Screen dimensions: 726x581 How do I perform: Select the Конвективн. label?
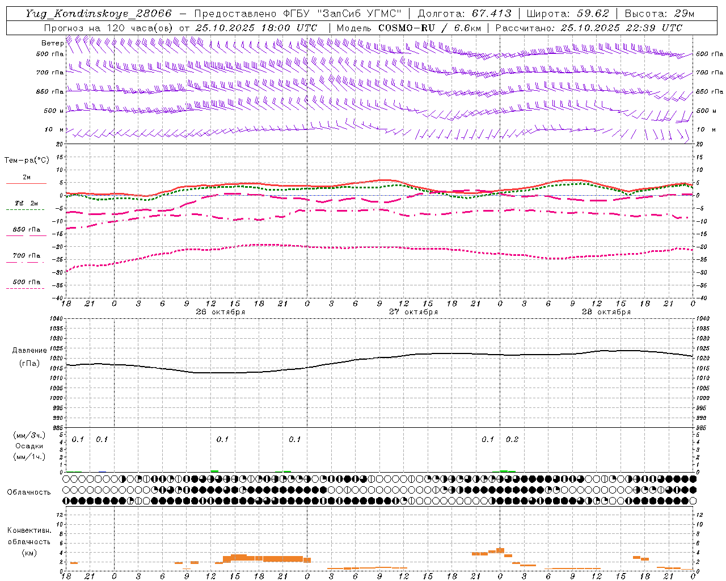pos(29,531)
